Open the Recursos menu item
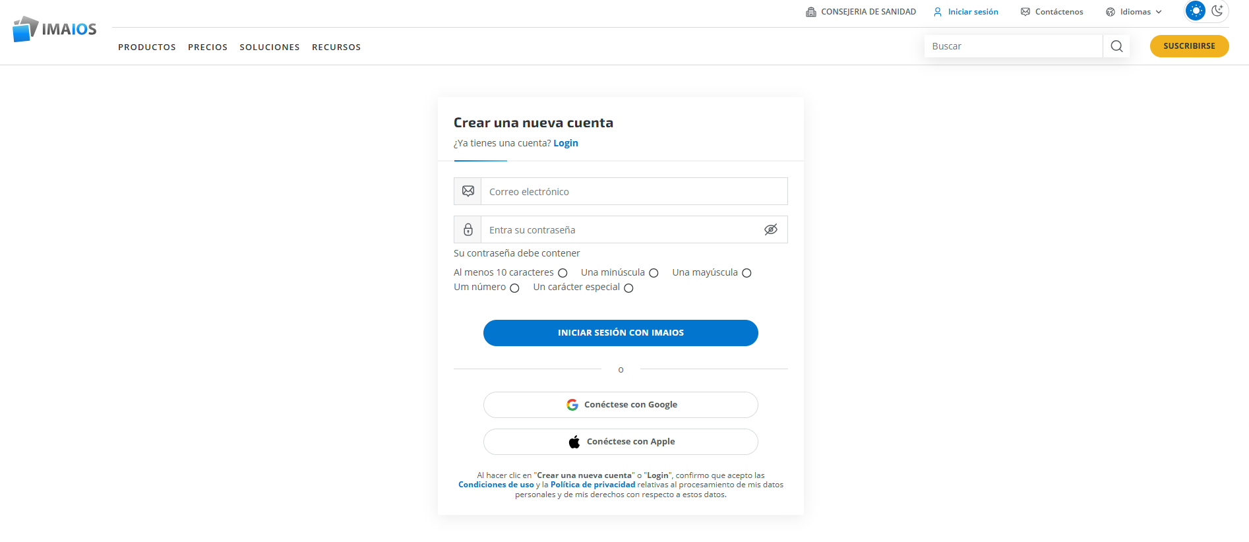Image resolution: width=1249 pixels, height=542 pixels. point(336,47)
